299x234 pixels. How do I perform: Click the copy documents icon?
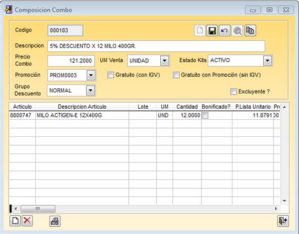(250, 30)
